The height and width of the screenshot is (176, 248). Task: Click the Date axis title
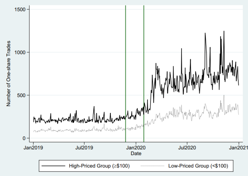(x=136, y=153)
